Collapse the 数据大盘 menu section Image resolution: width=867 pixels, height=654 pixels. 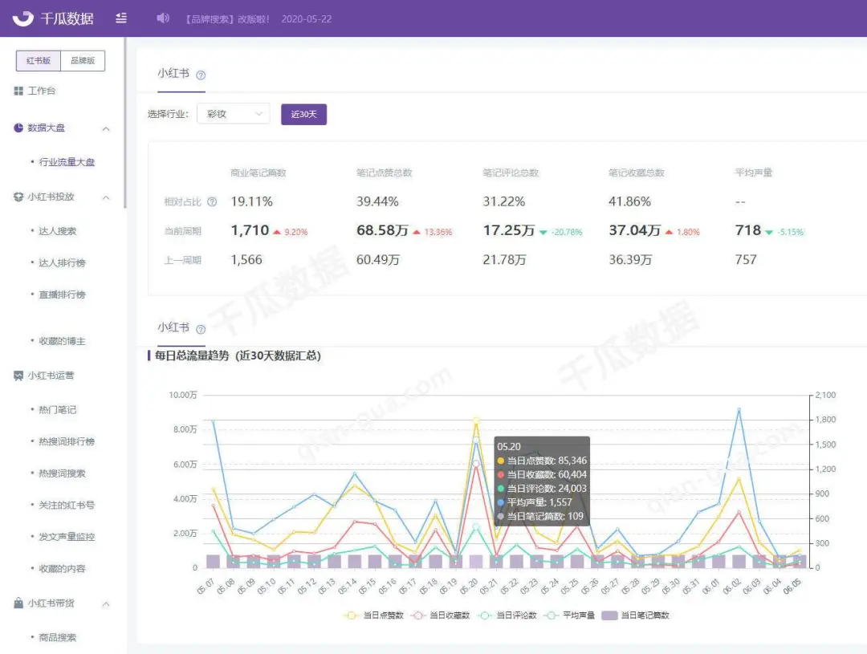click(106, 129)
